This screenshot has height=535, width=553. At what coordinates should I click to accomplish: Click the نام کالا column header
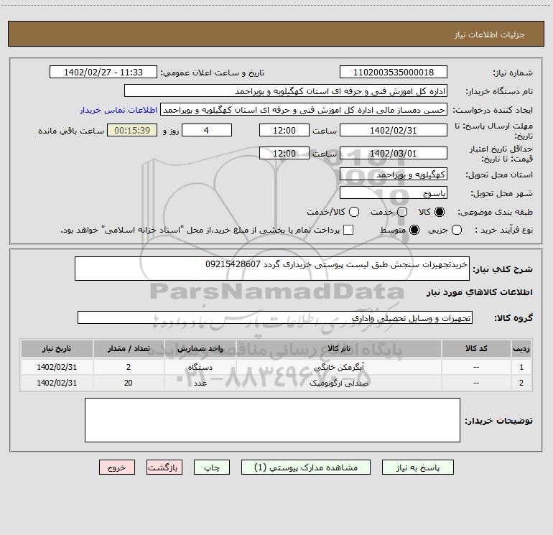pyautogui.click(x=339, y=349)
